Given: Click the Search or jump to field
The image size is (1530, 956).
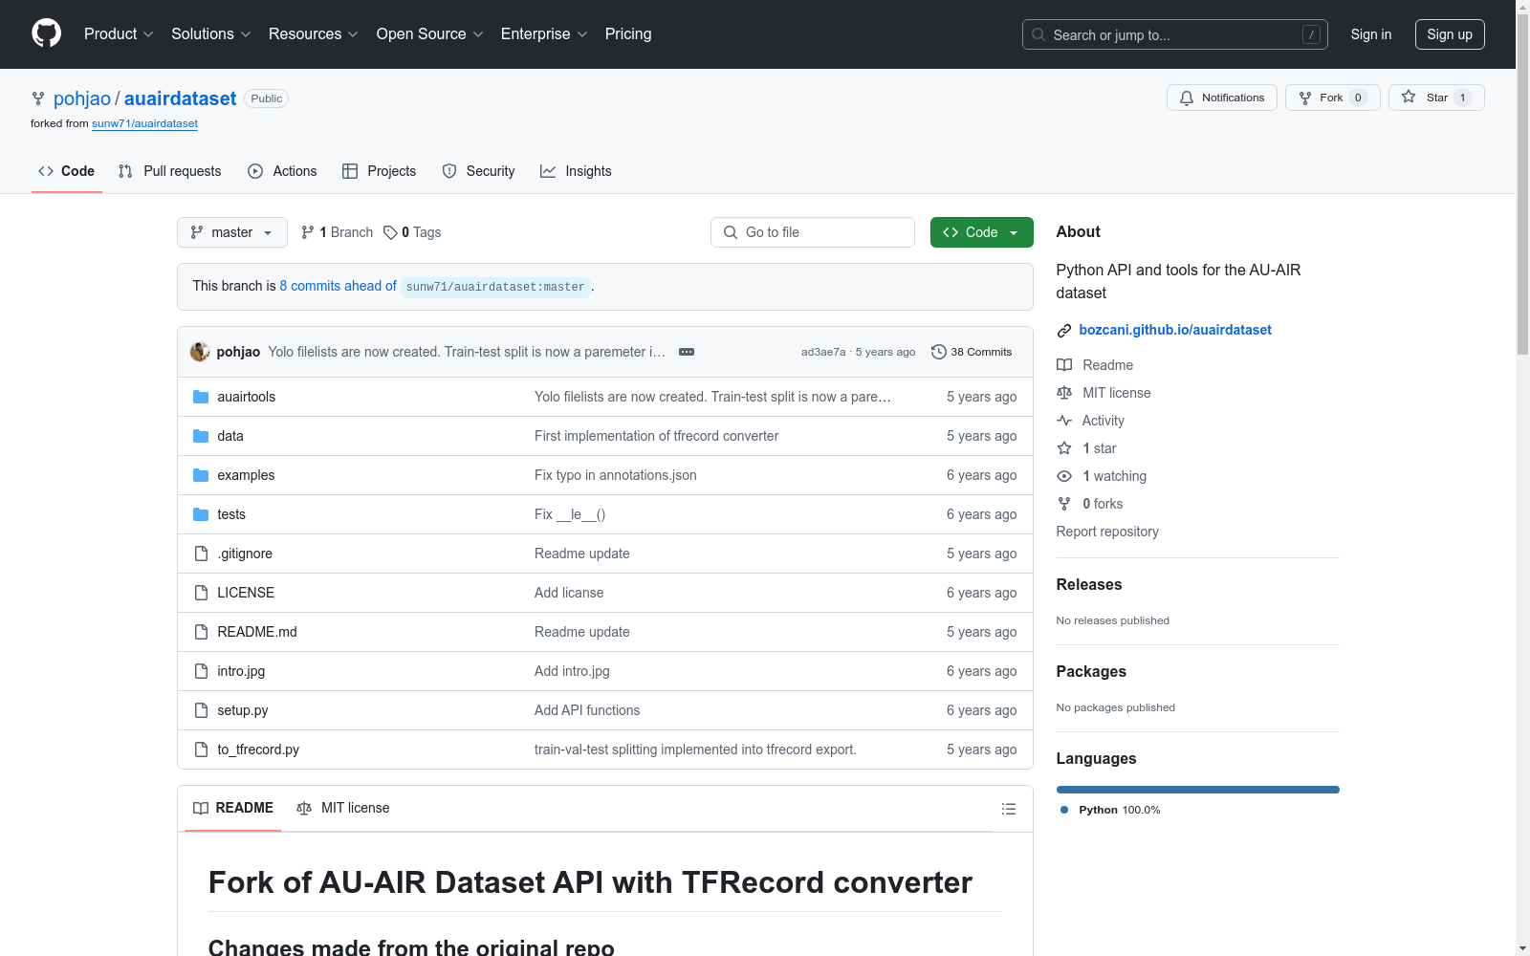Looking at the screenshot, I should click(1175, 34).
